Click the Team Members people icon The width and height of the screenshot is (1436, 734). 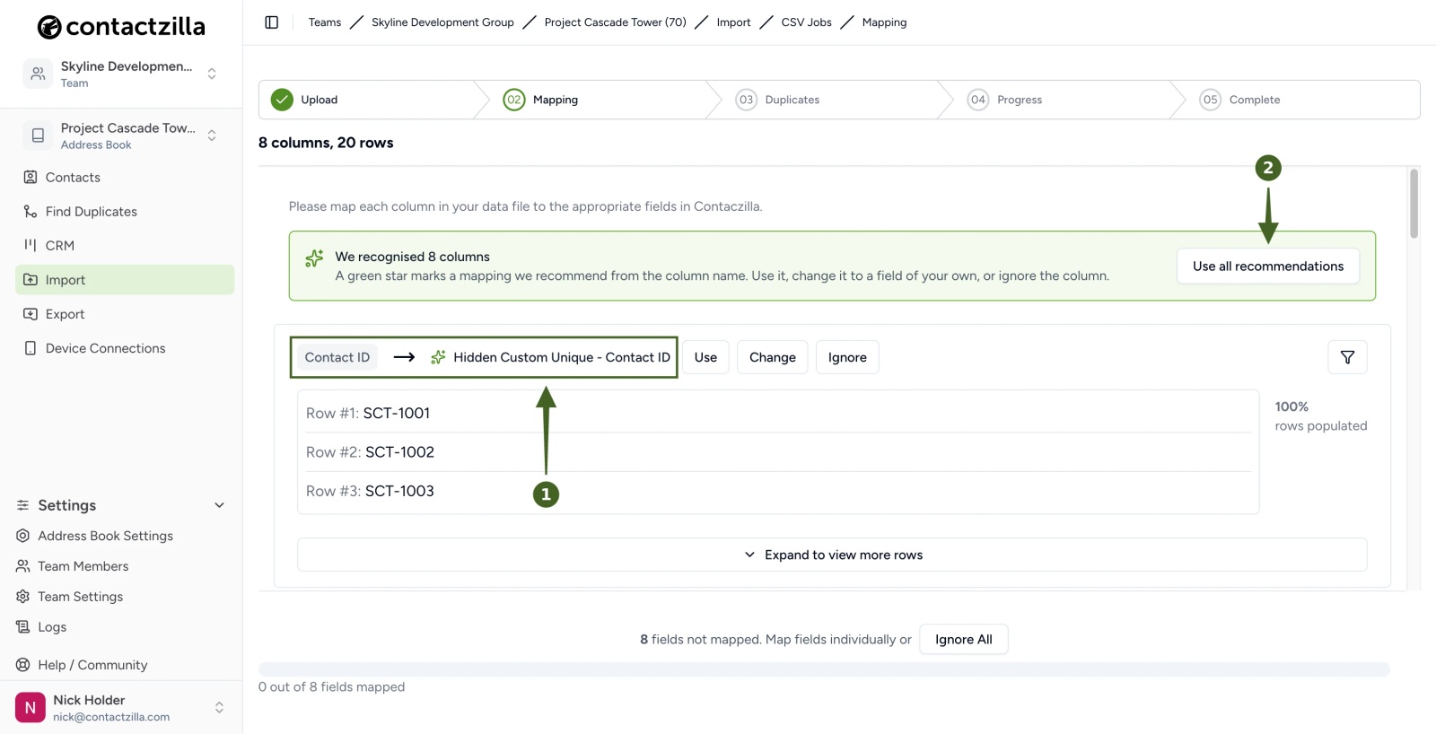point(23,566)
